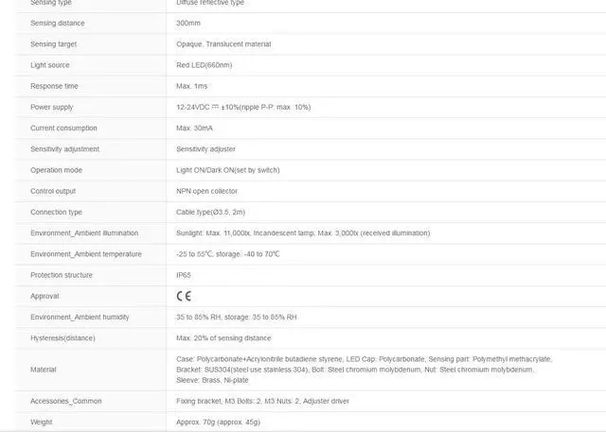
Task: Select the "Max. 1ms" response time value
Action: click(192, 86)
